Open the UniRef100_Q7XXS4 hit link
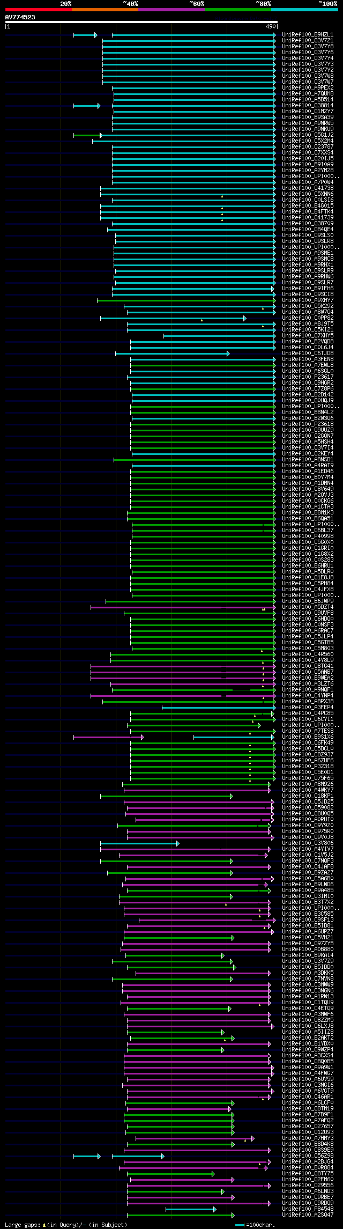Screen dimensions: 343x1229 coord(308,153)
